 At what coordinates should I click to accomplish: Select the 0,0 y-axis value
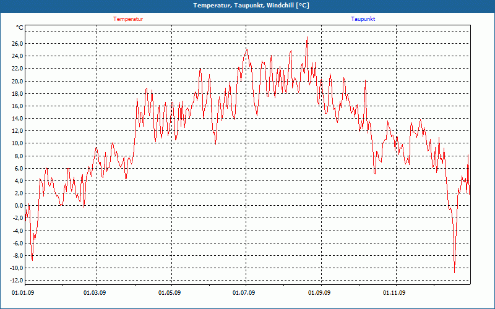(19, 206)
